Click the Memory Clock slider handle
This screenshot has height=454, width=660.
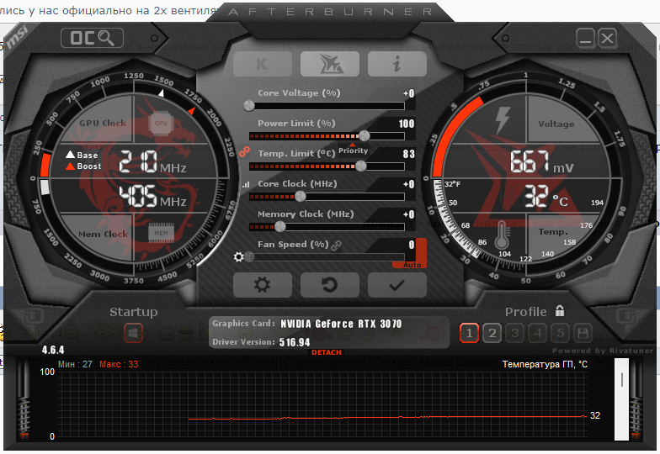[x=279, y=227]
